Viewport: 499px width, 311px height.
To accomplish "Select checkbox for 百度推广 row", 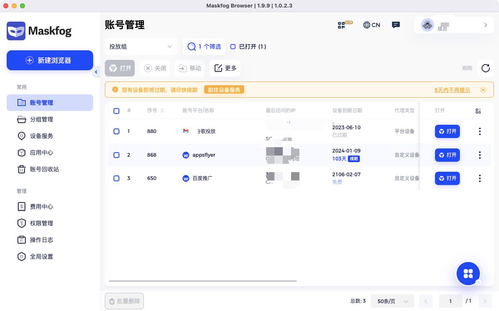I will 116,178.
